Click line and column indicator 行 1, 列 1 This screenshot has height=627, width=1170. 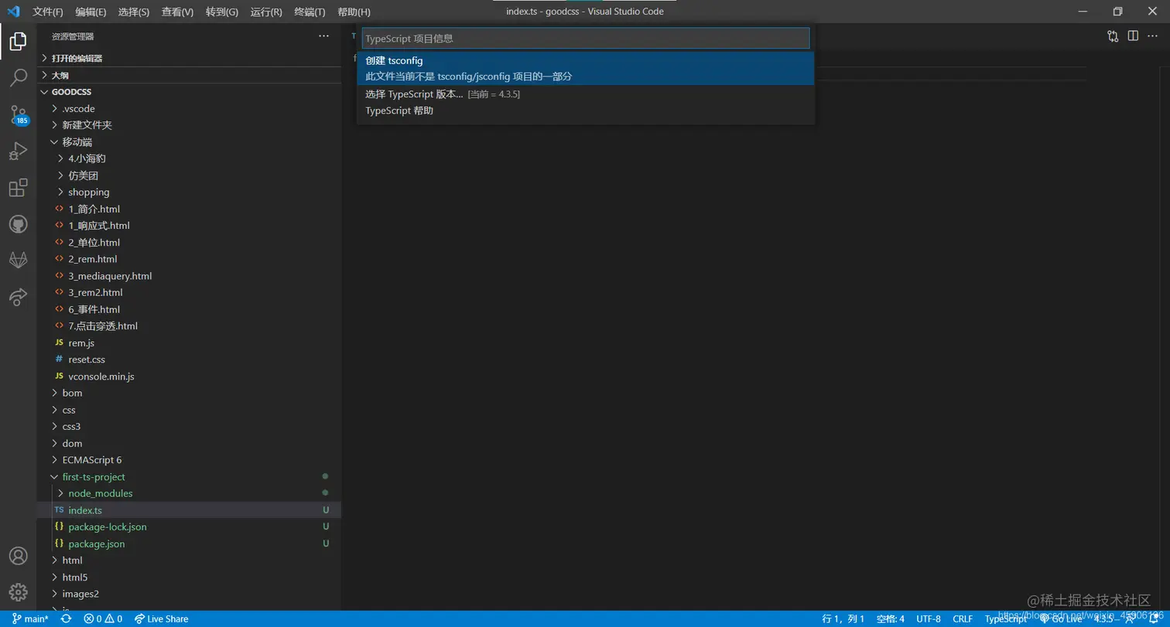(843, 618)
